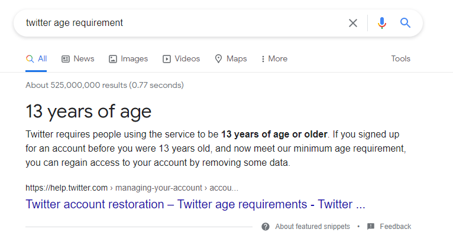453x239 pixels.
Task: Click the Feedback flag icon
Action: click(x=371, y=227)
